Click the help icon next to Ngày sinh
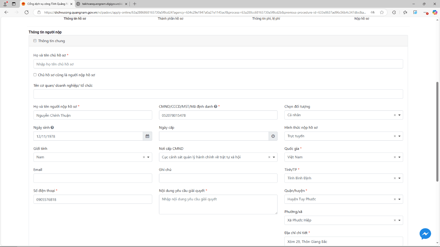 point(52,128)
